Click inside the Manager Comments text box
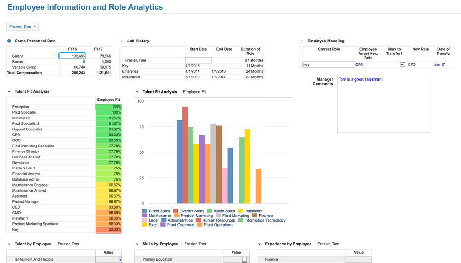 click(383, 104)
